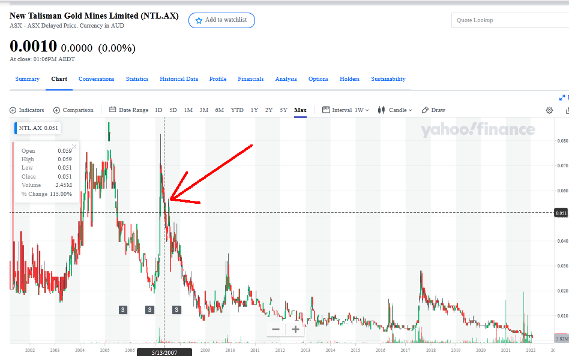The image size is (569, 356).
Task: Click the split marker S near 2006
Action: click(149, 310)
